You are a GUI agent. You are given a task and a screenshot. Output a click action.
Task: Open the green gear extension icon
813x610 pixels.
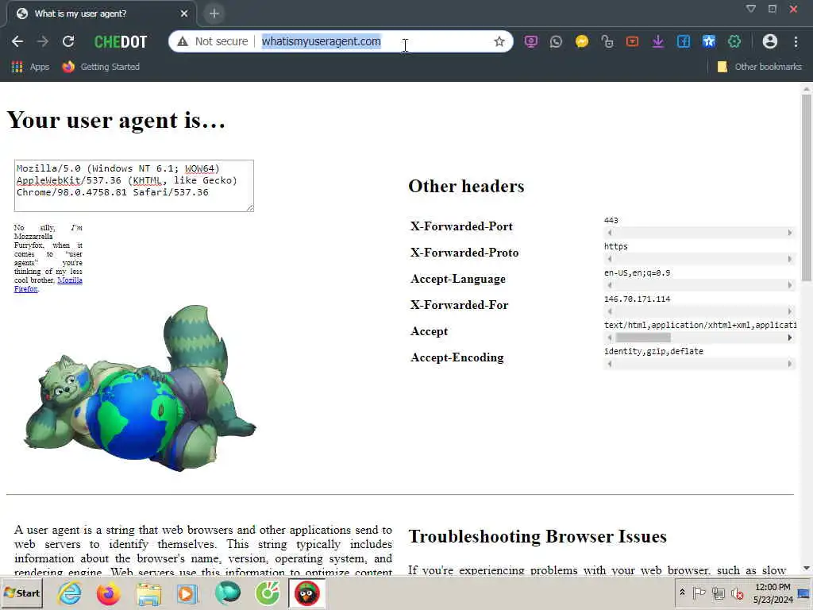pyautogui.click(x=734, y=41)
